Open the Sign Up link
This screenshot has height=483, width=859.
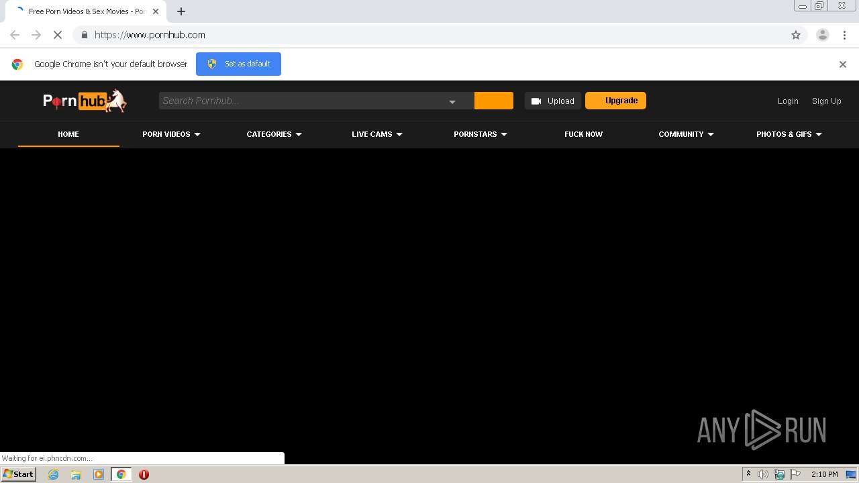[x=827, y=101]
